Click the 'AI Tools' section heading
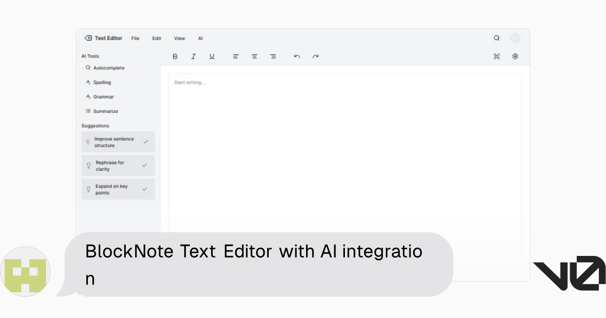 click(90, 56)
